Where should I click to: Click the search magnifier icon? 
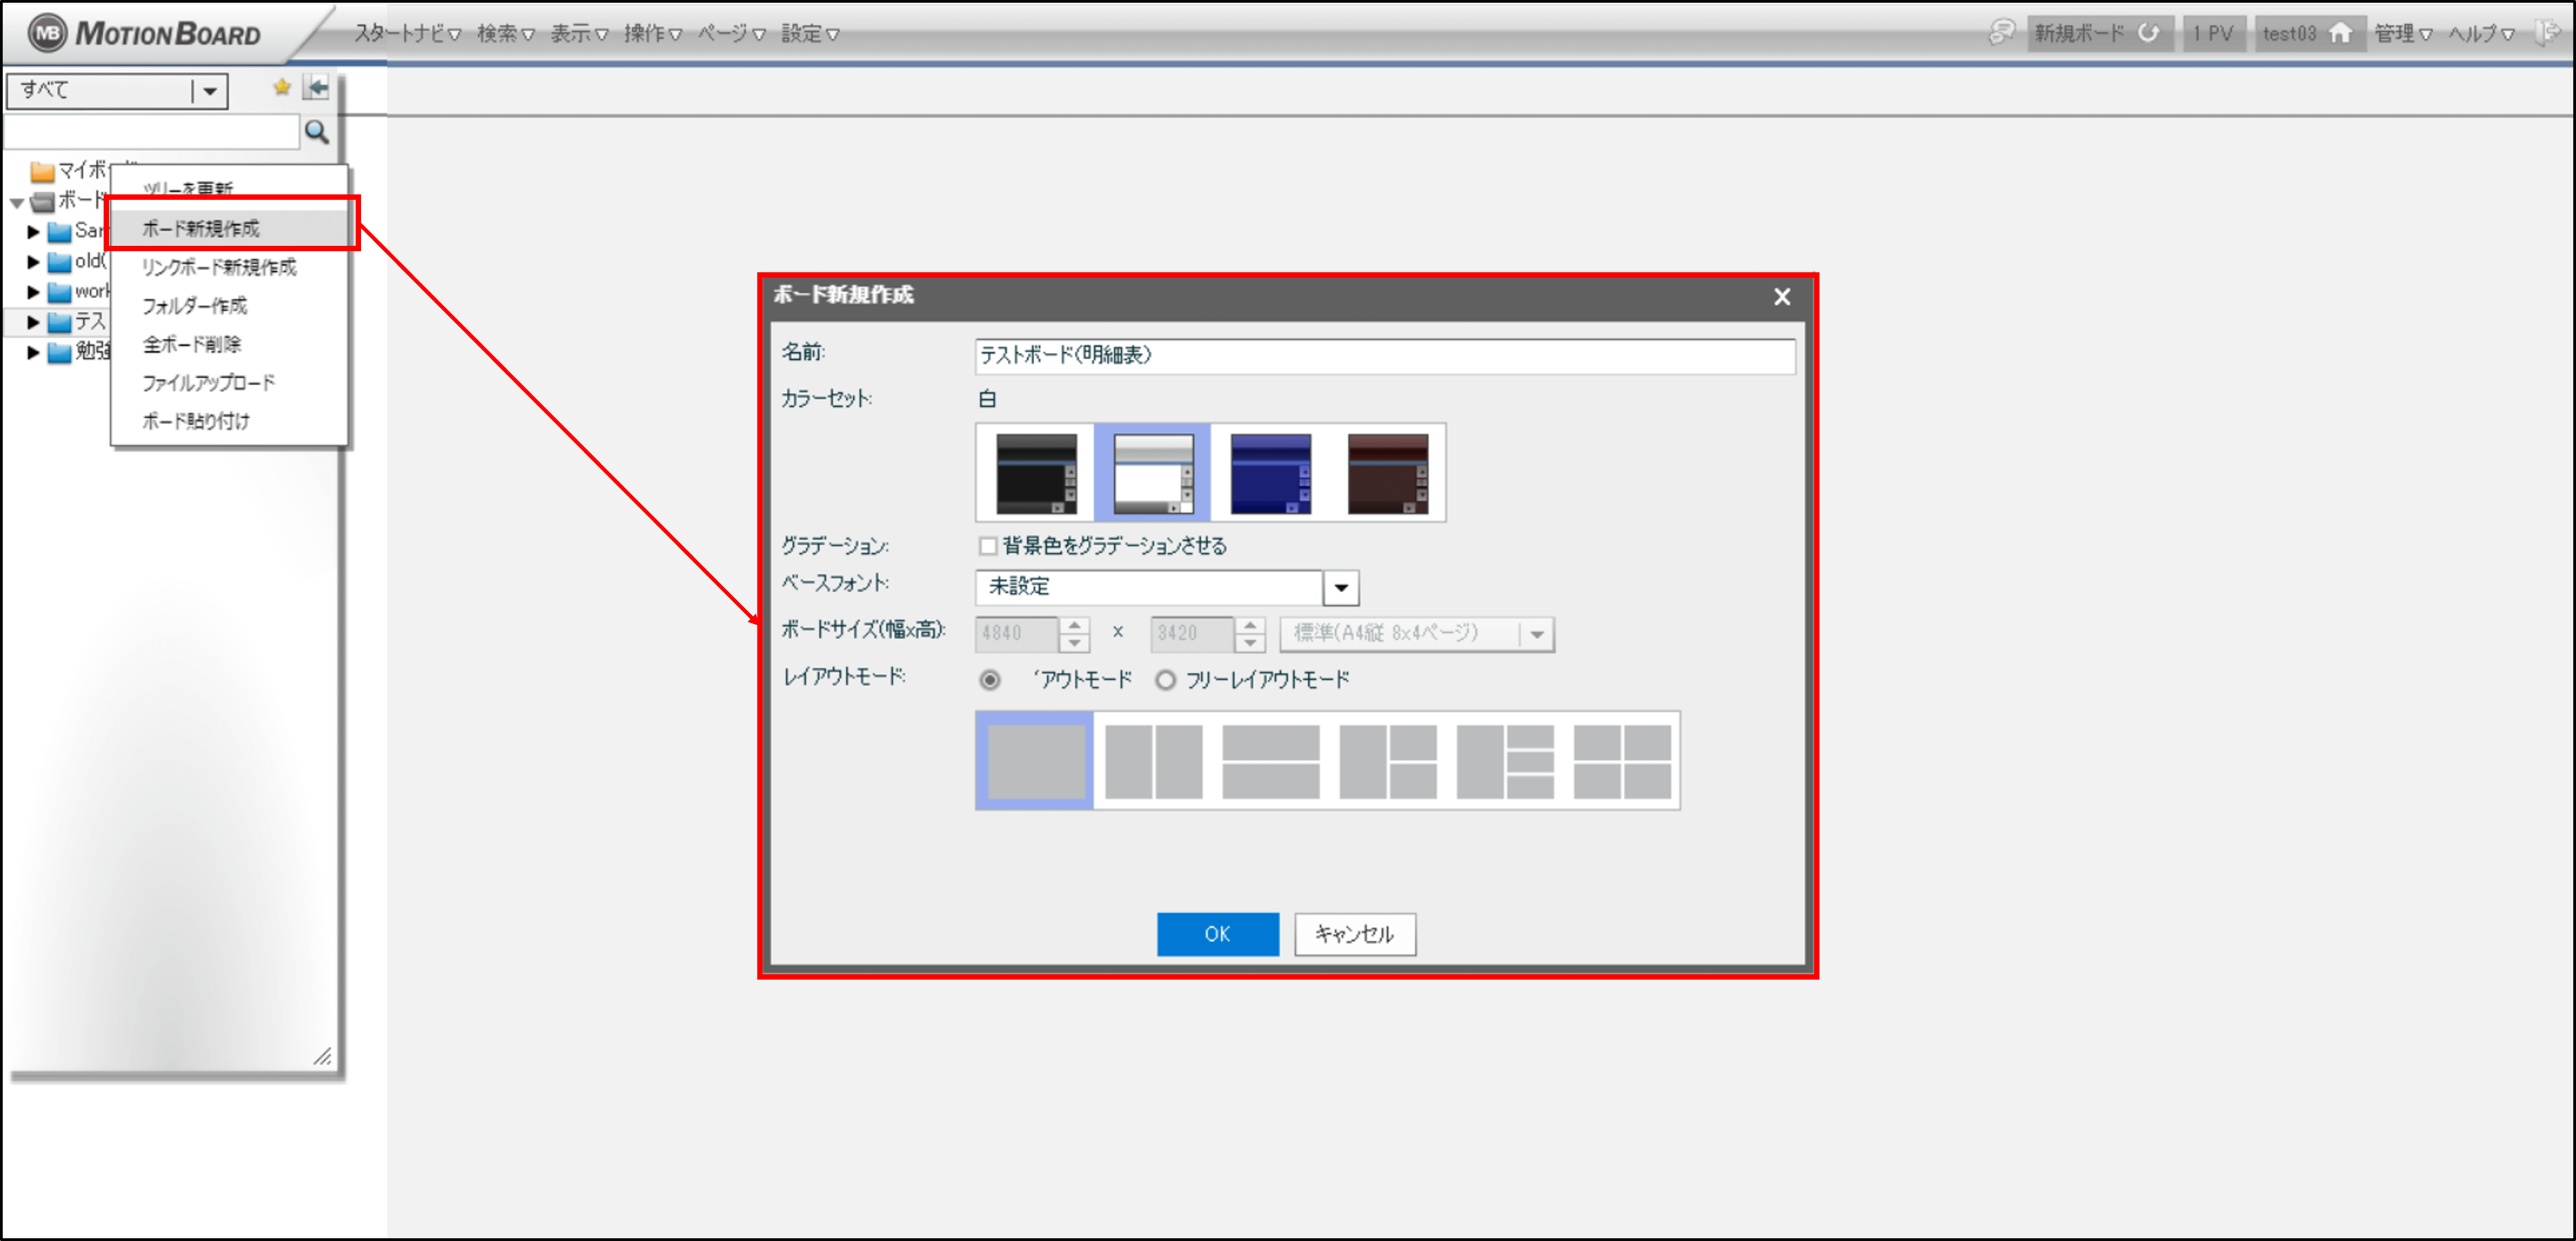click(x=316, y=132)
